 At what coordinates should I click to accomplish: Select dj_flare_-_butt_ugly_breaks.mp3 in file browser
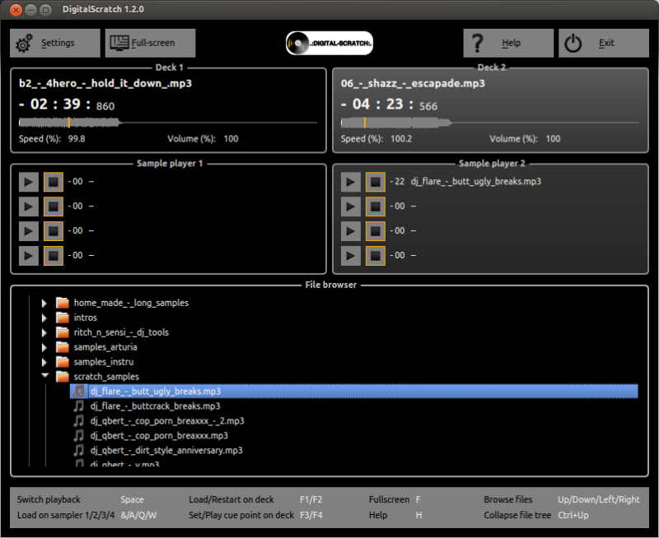click(354, 391)
